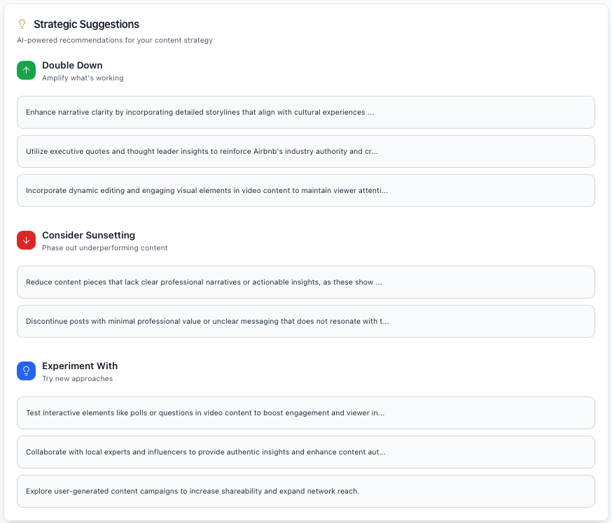
Task: Open the 'Reduce content pieces' suggestion card
Action: coord(305,282)
